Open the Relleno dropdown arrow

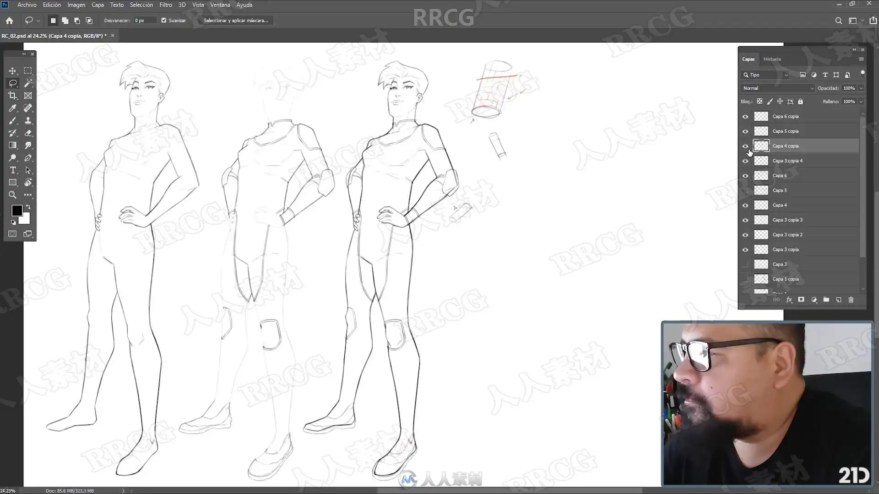tap(861, 102)
